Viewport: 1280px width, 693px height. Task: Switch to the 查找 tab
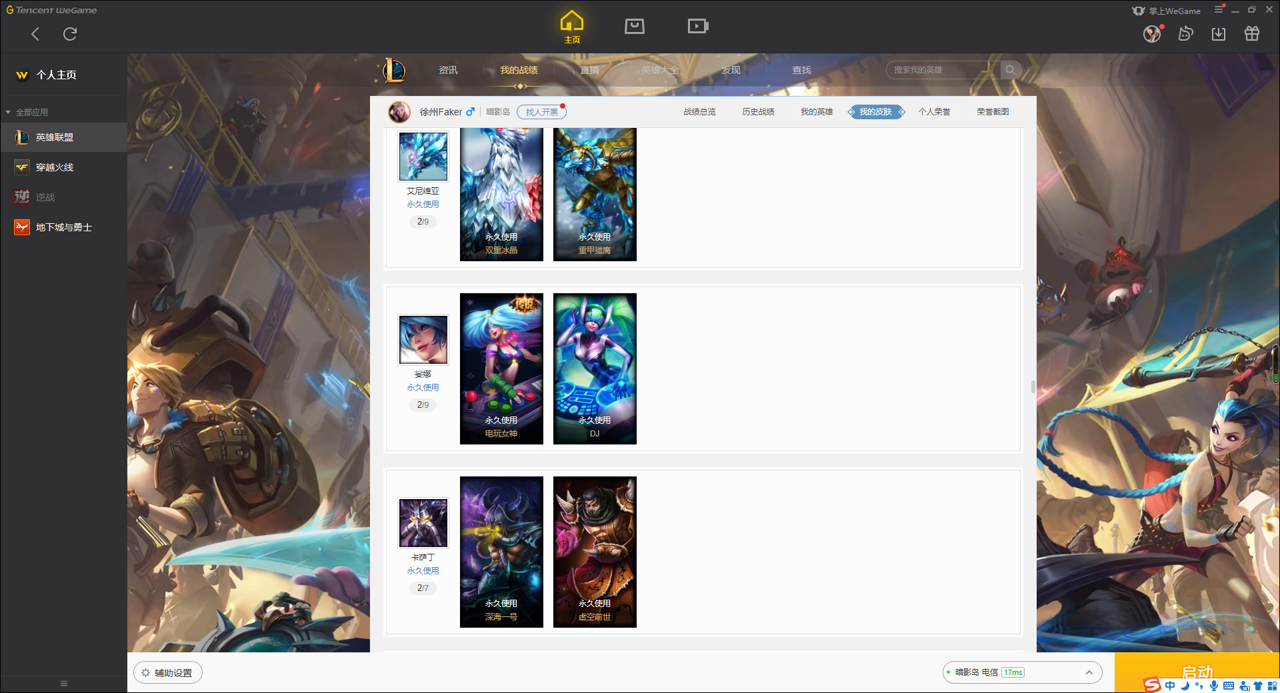click(801, 70)
